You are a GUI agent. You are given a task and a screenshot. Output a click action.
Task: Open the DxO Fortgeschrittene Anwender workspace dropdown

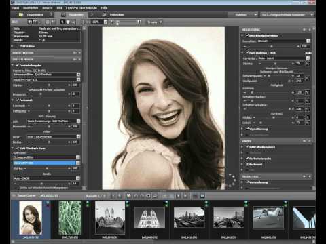point(287,15)
